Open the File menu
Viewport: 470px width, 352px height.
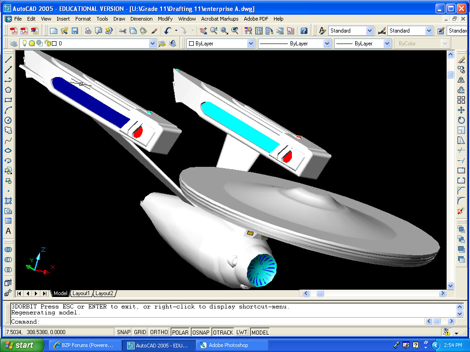coord(18,19)
